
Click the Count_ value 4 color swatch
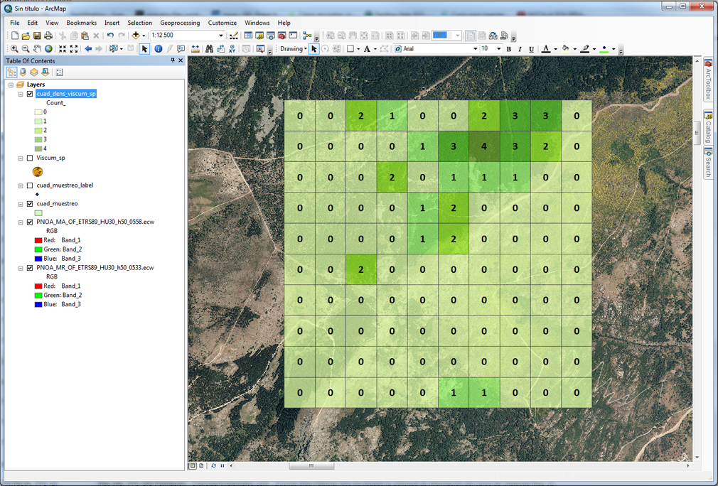click(x=38, y=148)
